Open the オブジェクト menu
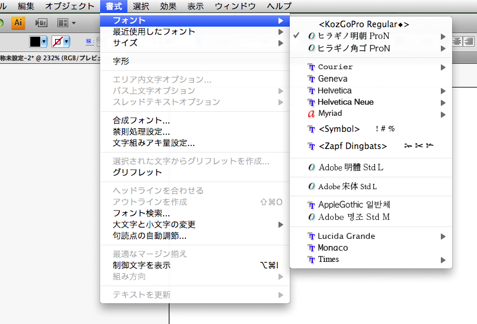 pyautogui.click(x=70, y=6)
